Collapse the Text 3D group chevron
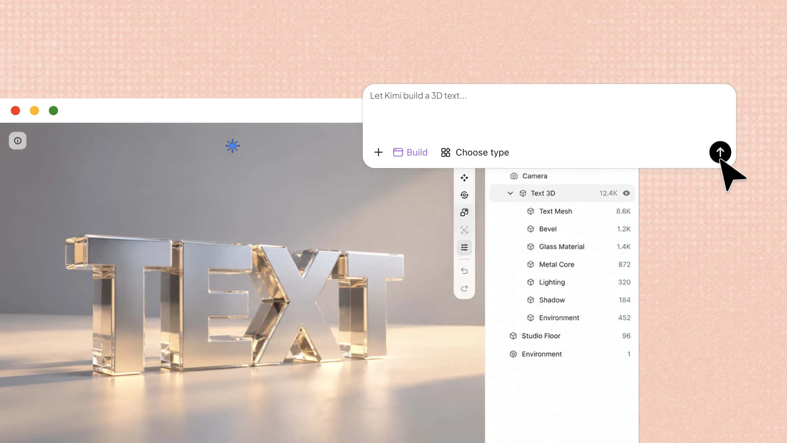 click(x=510, y=193)
